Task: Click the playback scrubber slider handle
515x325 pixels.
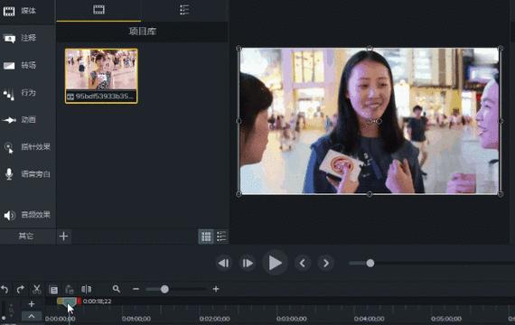Action: pyautogui.click(x=370, y=264)
